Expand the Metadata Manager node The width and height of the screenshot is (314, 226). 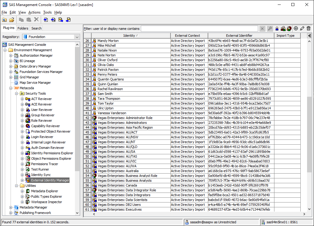pyautogui.click(x=11, y=207)
